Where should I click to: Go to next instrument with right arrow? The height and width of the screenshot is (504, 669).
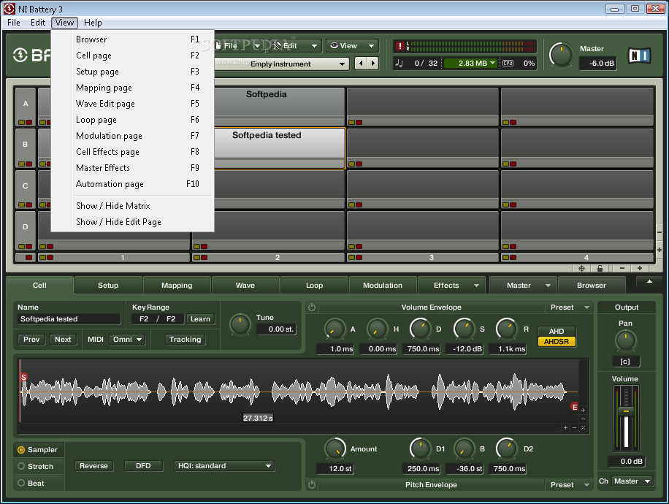coord(373,64)
